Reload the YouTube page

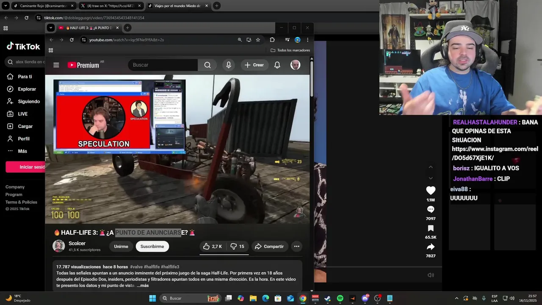coord(72,40)
